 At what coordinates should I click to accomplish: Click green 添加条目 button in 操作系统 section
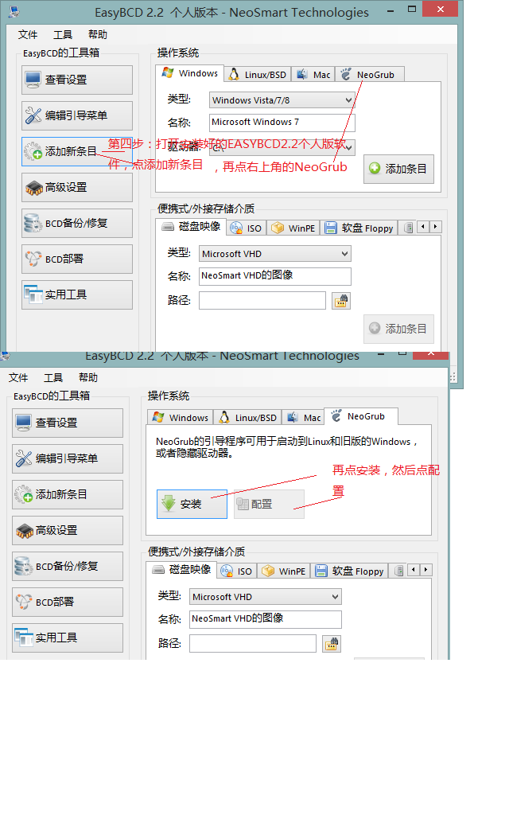point(399,169)
